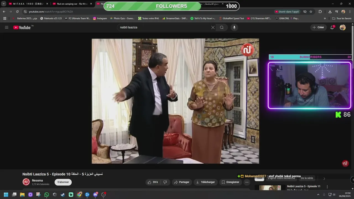Expand the overflow bookmarks chevron
This screenshot has width=354, height=199.
tap(325, 18)
